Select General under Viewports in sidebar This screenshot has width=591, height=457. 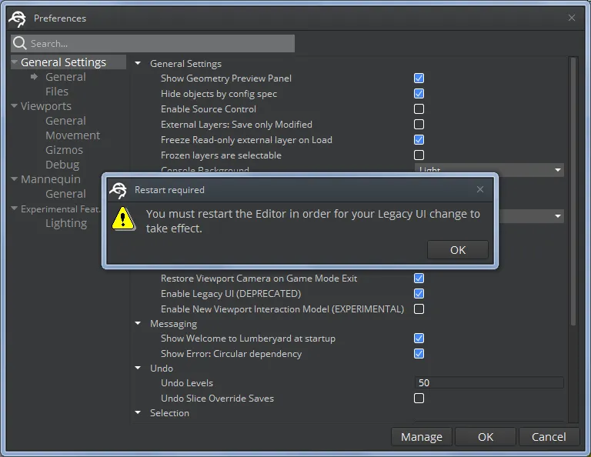pyautogui.click(x=65, y=121)
